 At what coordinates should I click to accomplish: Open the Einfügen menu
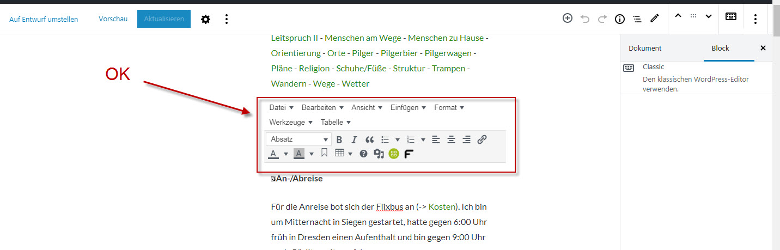click(407, 107)
